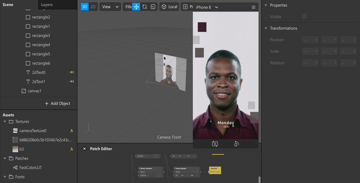This screenshot has width=360, height=183.
Task: Click the Patch Editor vertical scrollbar
Action: (259, 179)
